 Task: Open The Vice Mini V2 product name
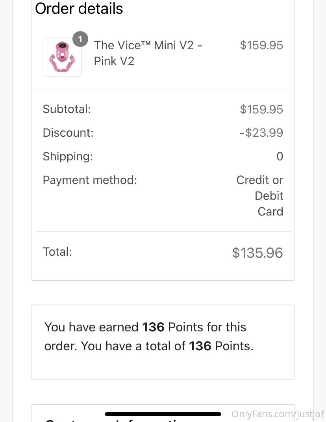(148, 53)
